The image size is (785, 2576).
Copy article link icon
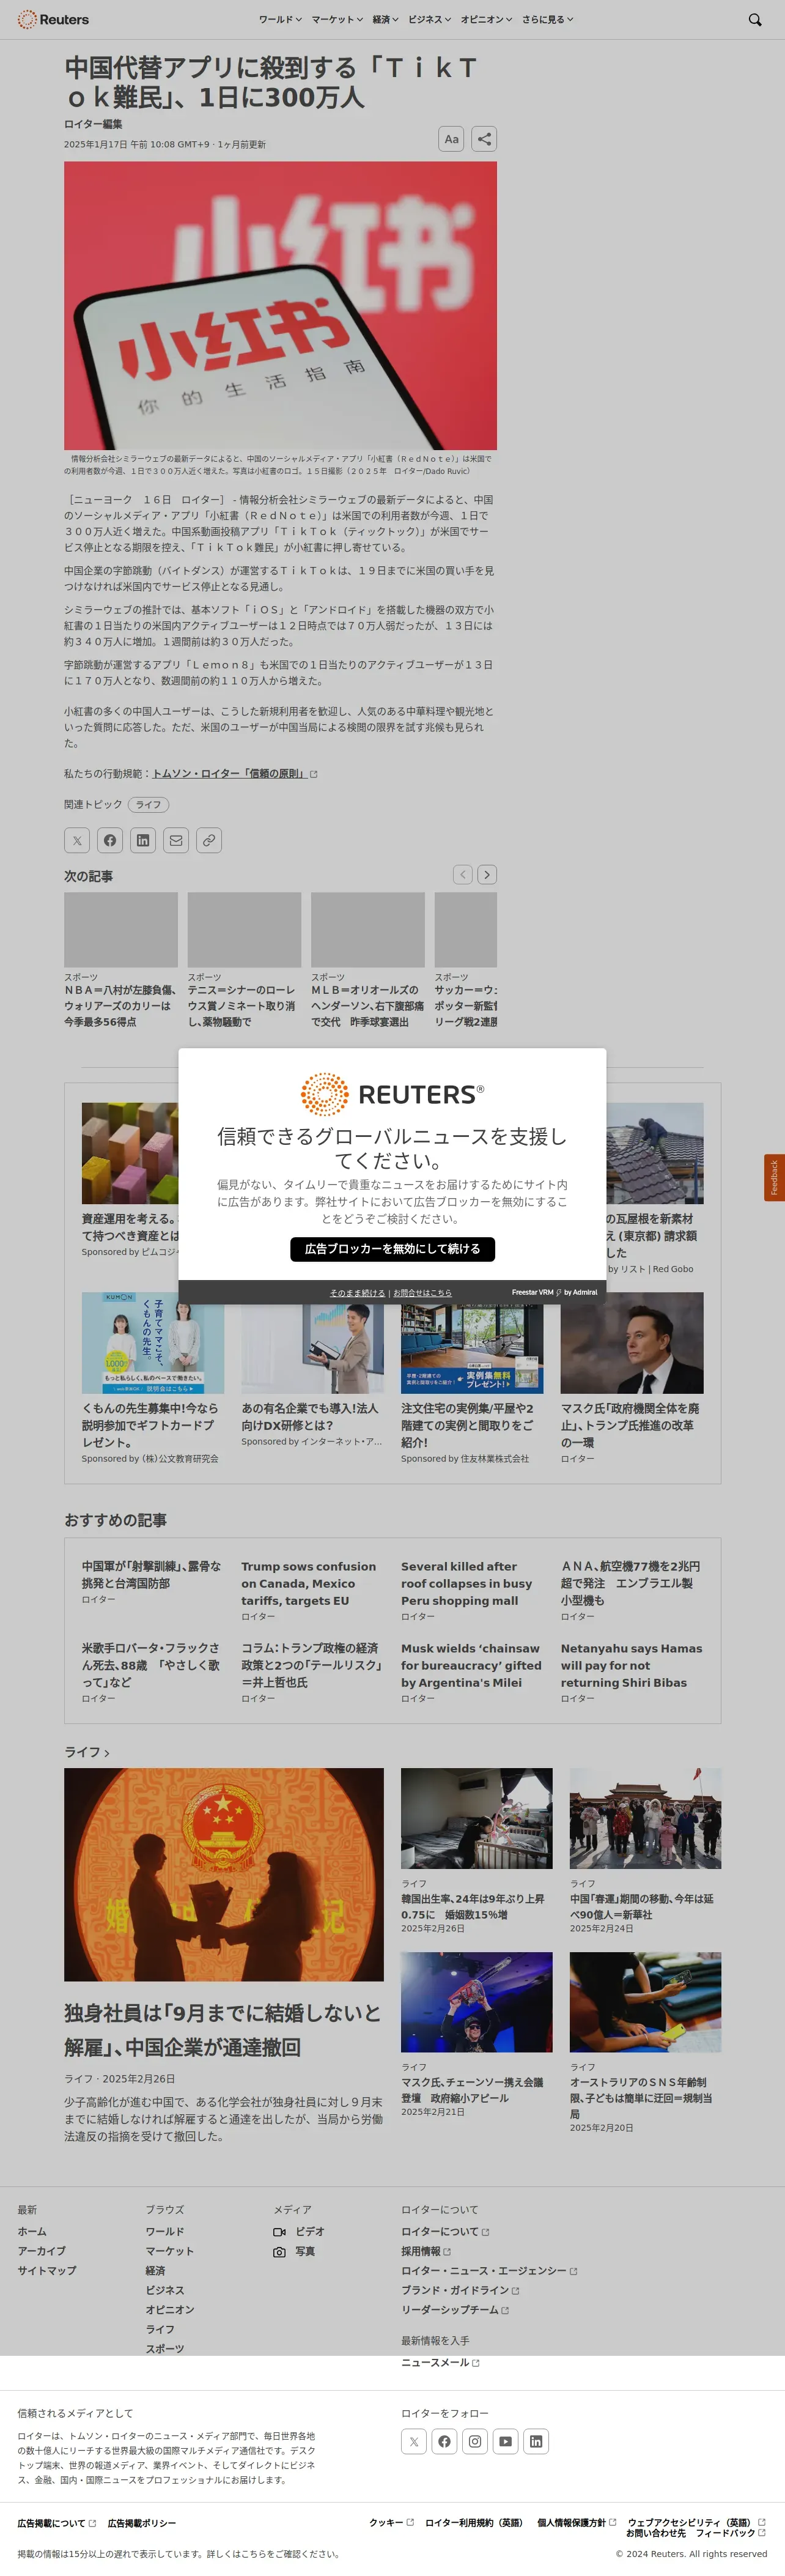pyautogui.click(x=209, y=840)
